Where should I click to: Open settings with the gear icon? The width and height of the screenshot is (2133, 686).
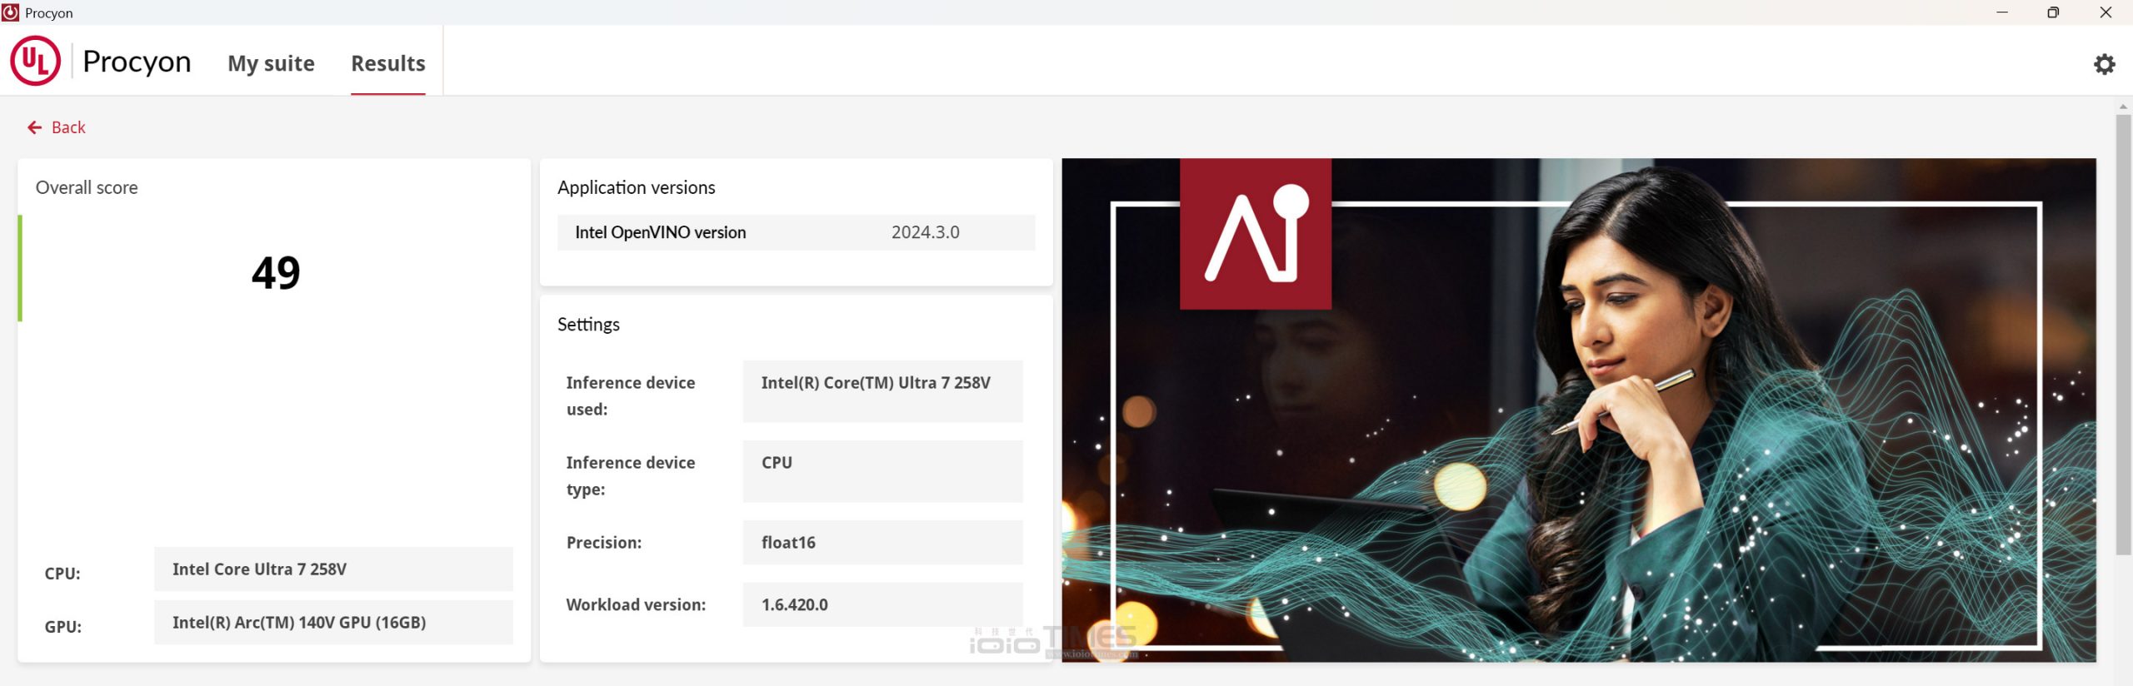coord(2104,64)
